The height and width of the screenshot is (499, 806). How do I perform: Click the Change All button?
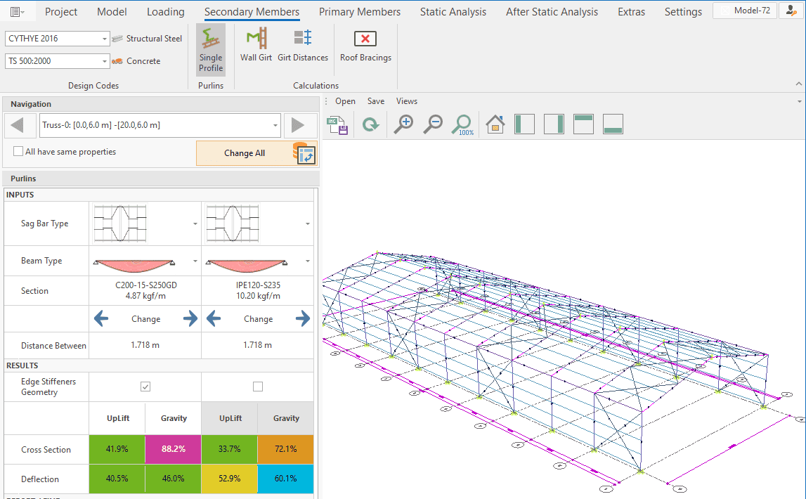coord(245,153)
